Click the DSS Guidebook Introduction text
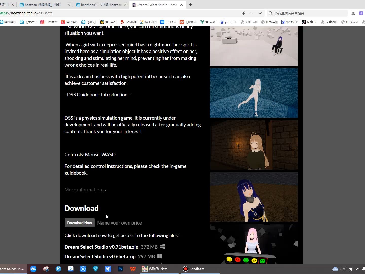Image resolution: width=365 pixels, height=274 pixels. [97, 95]
